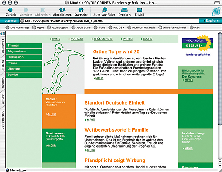This screenshot has height=172, width=222.
Task: Go to Startseite home icon
Action: tap(81, 10)
